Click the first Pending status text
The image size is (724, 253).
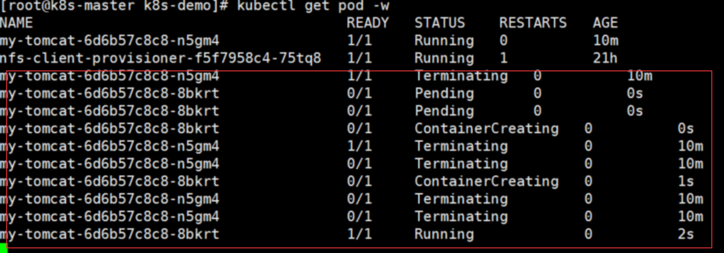pos(444,93)
